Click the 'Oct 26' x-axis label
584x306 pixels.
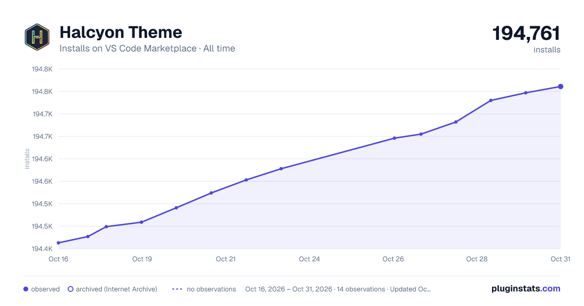pos(393,259)
